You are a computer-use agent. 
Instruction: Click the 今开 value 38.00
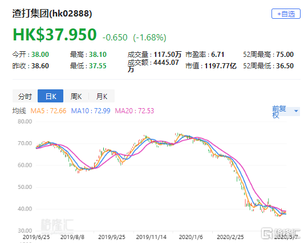click(40, 55)
